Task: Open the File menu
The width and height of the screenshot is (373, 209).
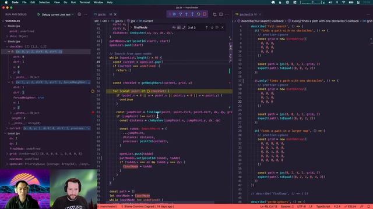Action: (24, 2)
